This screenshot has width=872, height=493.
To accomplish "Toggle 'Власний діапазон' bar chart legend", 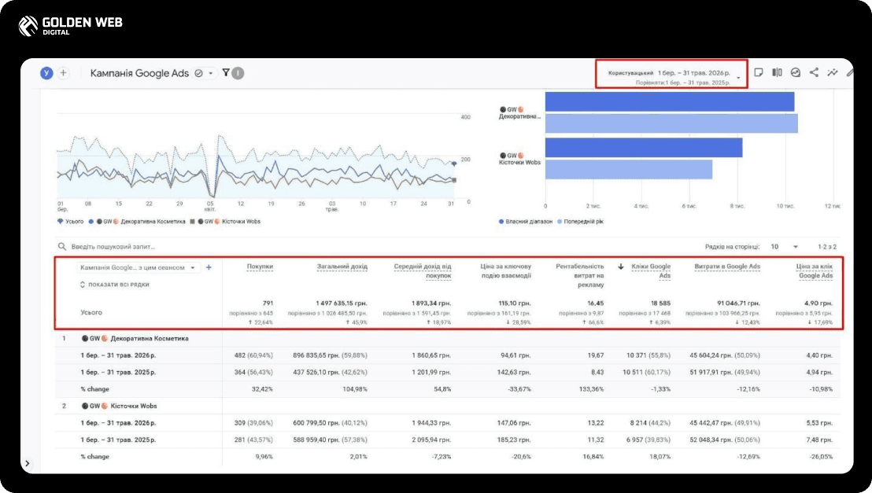I will [x=526, y=221].
